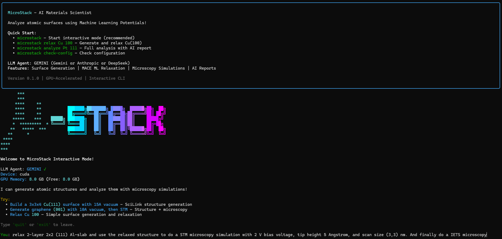Viewport: 502px width, 239px height.
Task: Click the 'Check configuration' description text
Action: click(x=102, y=53)
